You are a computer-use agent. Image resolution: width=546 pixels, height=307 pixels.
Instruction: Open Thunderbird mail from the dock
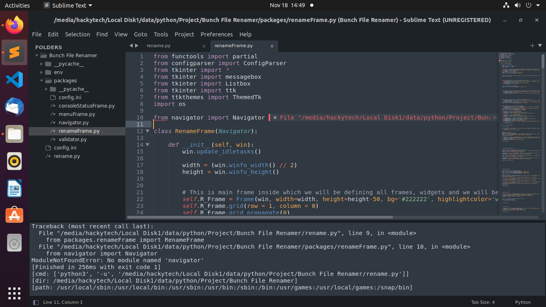pos(14,107)
